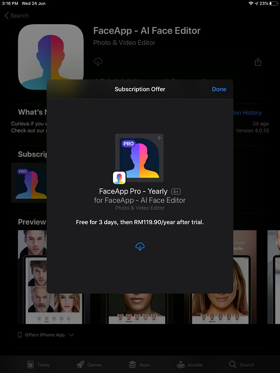Tap the location arrow status icon
The height and width of the screenshot is (373, 280).
click(256, 3)
